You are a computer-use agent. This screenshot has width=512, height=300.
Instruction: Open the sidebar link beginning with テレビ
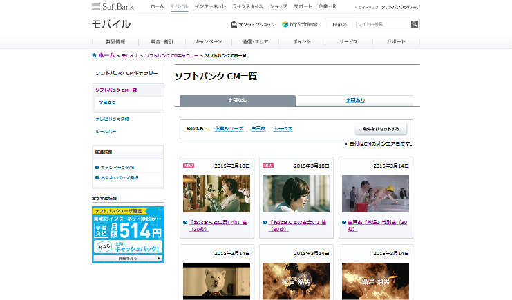pos(112,119)
